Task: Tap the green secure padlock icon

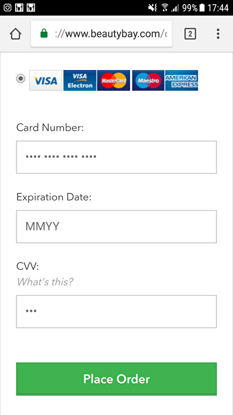Action: pos(44,34)
